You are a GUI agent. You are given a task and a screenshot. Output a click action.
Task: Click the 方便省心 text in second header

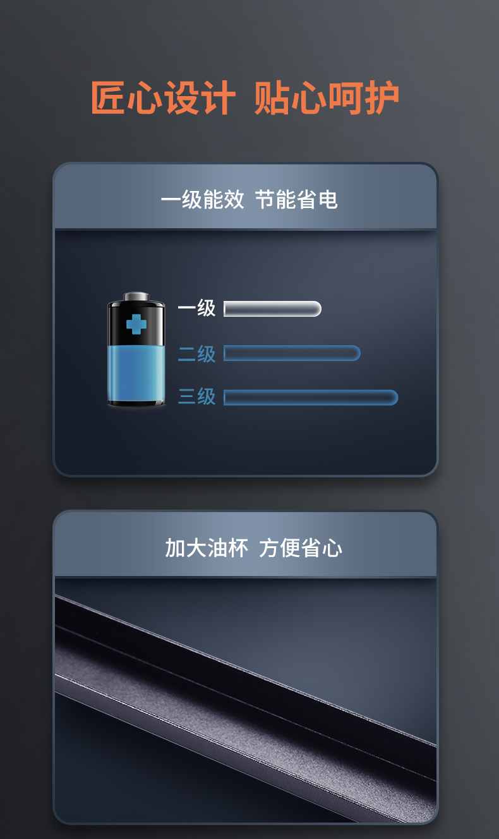(301, 548)
